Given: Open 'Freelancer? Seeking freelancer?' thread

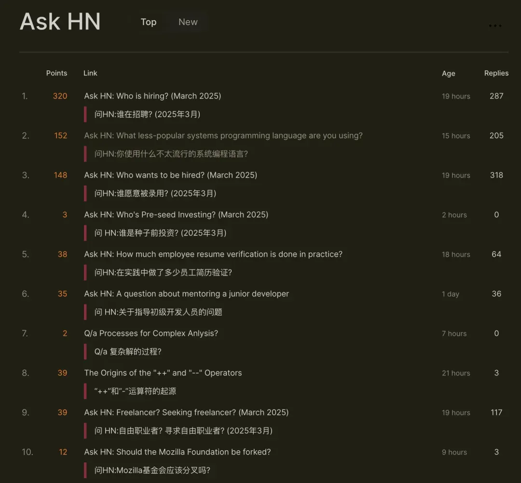Looking at the screenshot, I should coord(186,413).
